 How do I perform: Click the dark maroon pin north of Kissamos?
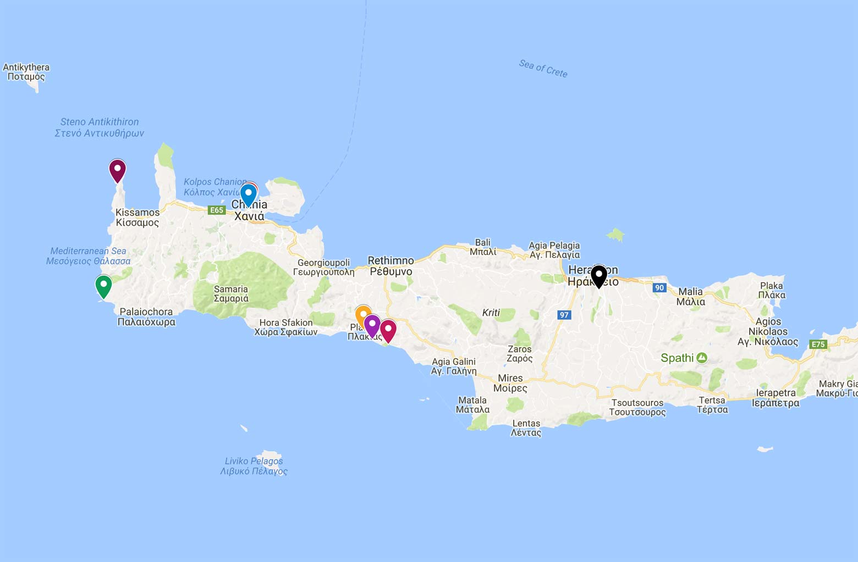(x=117, y=170)
